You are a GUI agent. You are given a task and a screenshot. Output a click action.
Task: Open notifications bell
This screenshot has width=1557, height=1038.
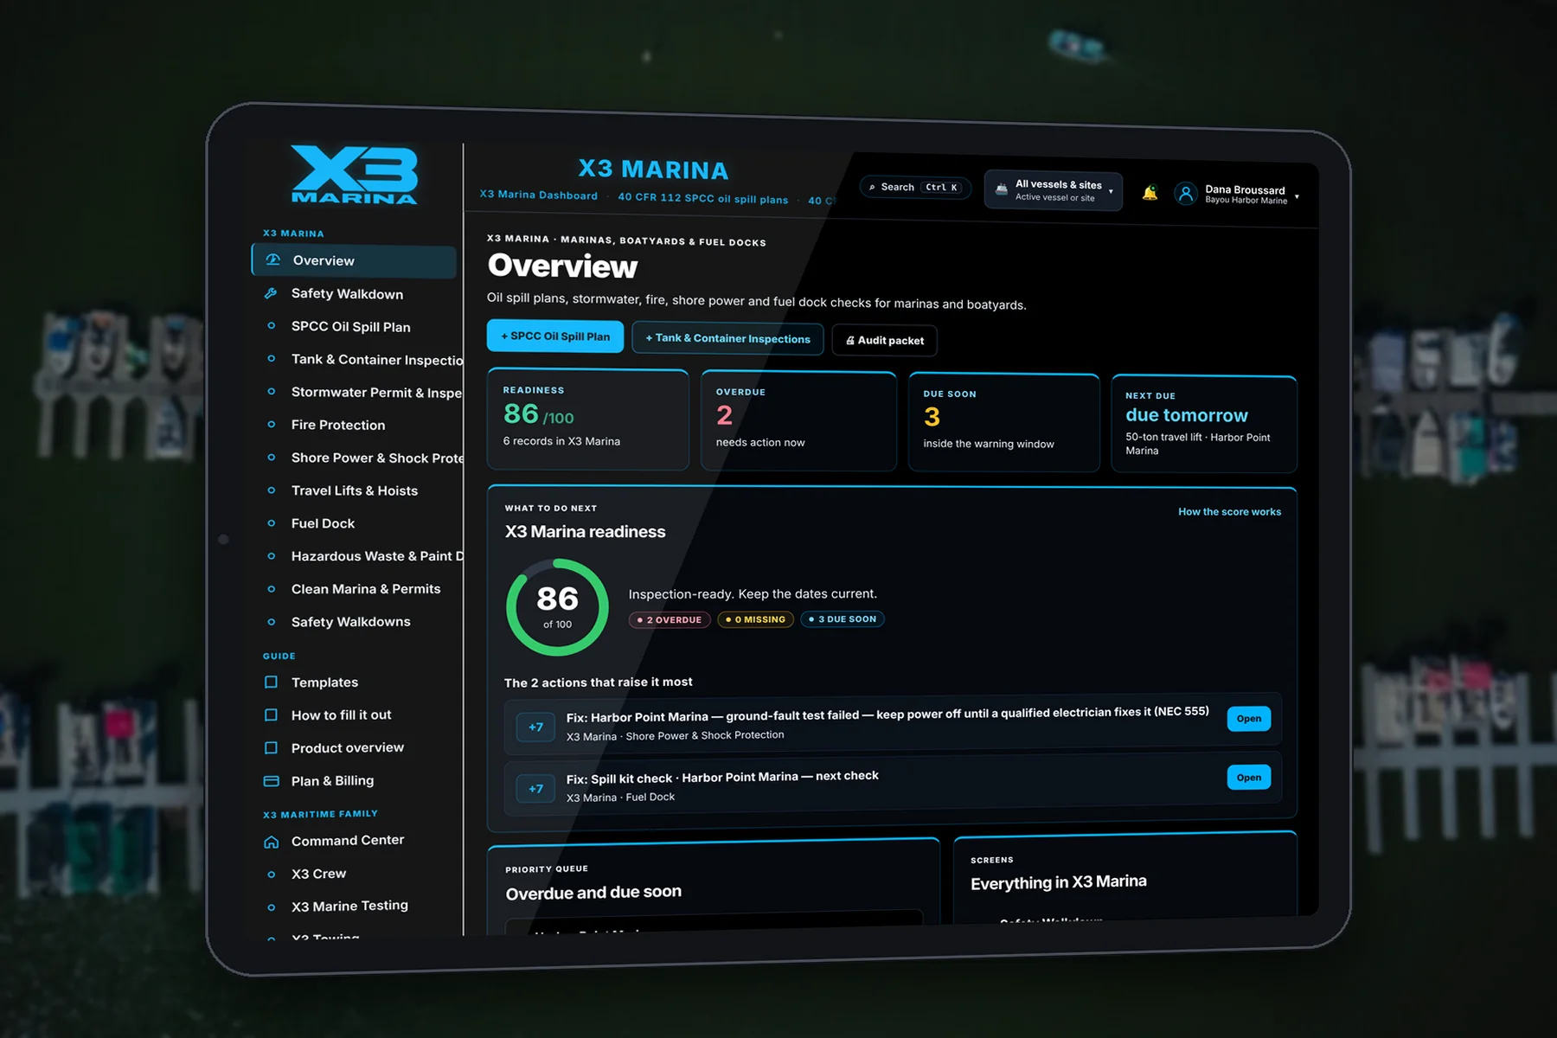(x=1150, y=193)
